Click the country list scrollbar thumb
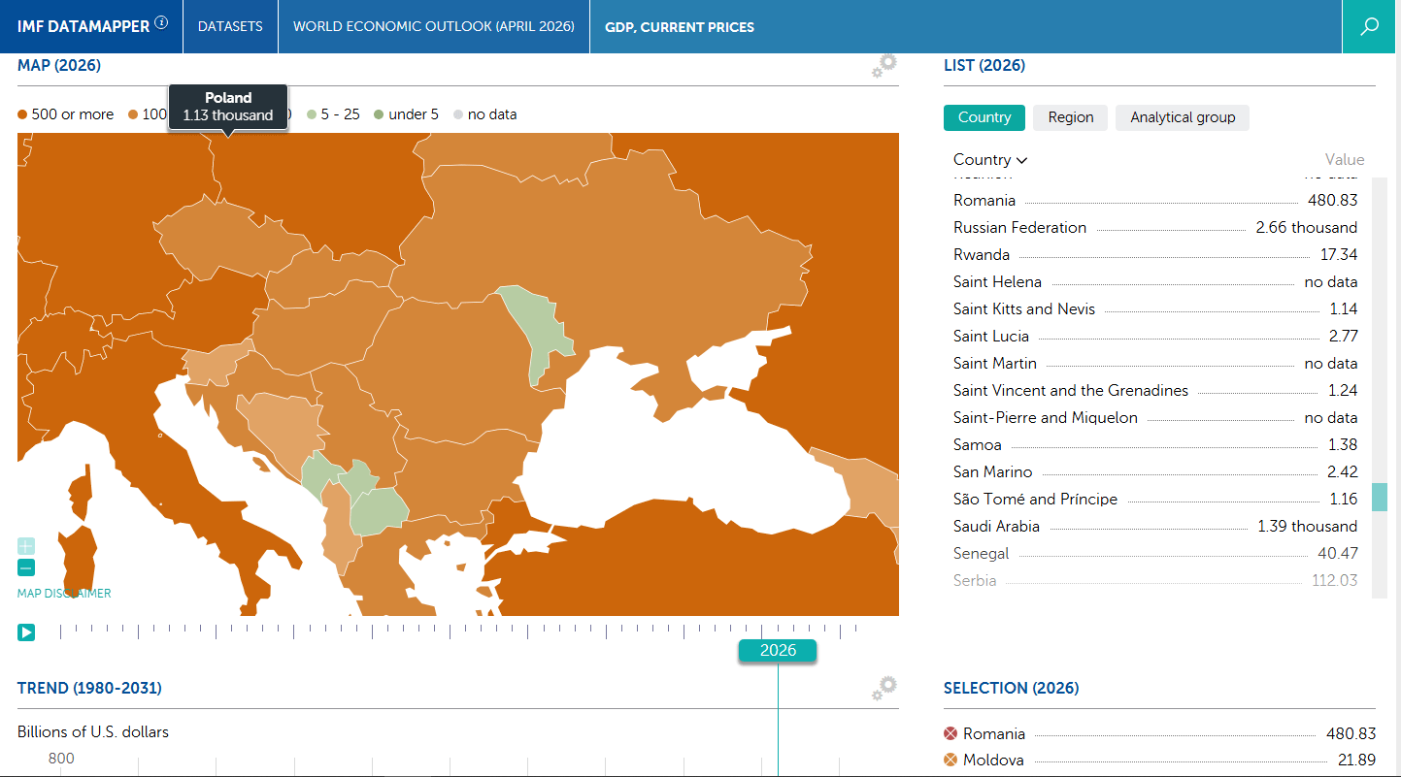This screenshot has height=777, width=1401. 1379,498
